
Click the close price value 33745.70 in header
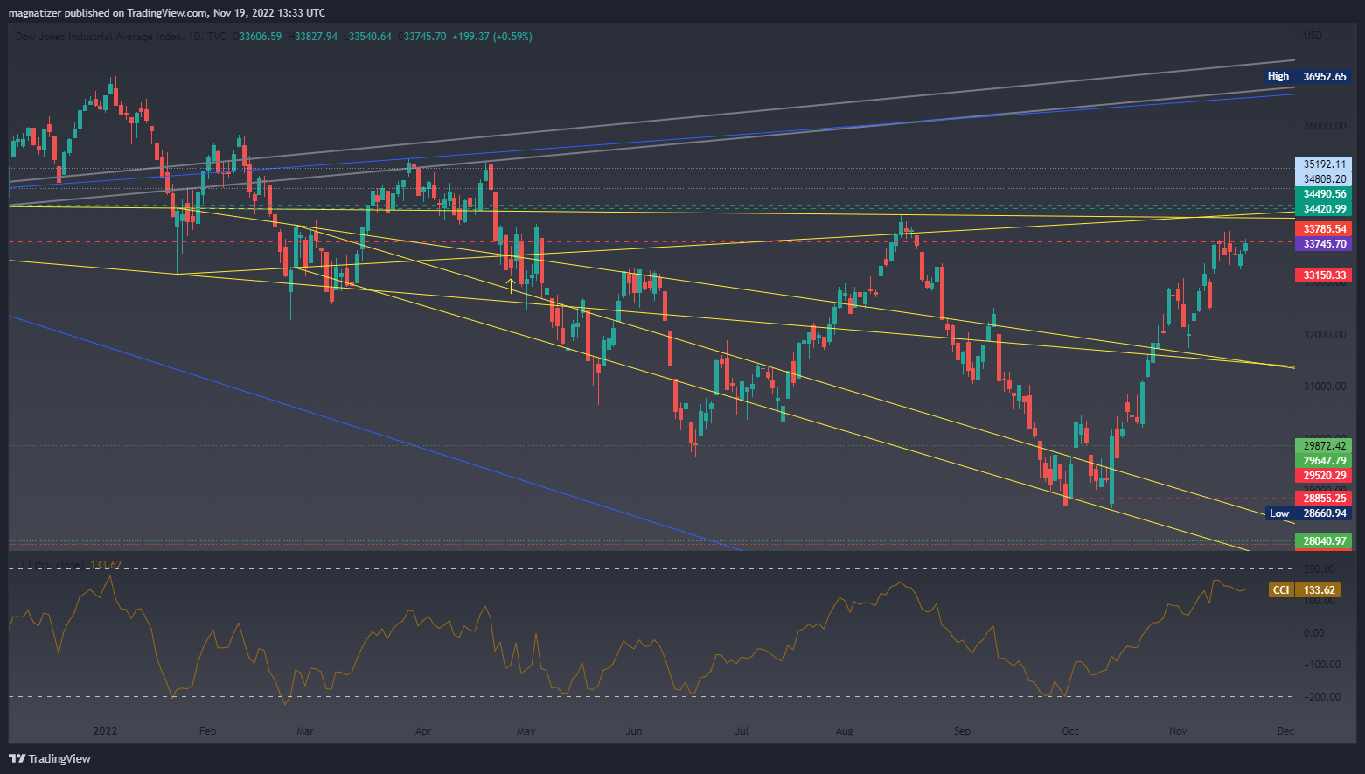425,37
